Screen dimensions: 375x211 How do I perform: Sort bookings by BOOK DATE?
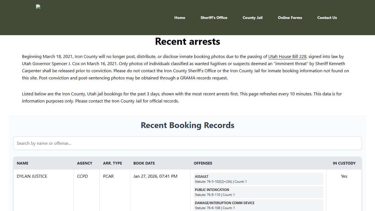coord(144,163)
